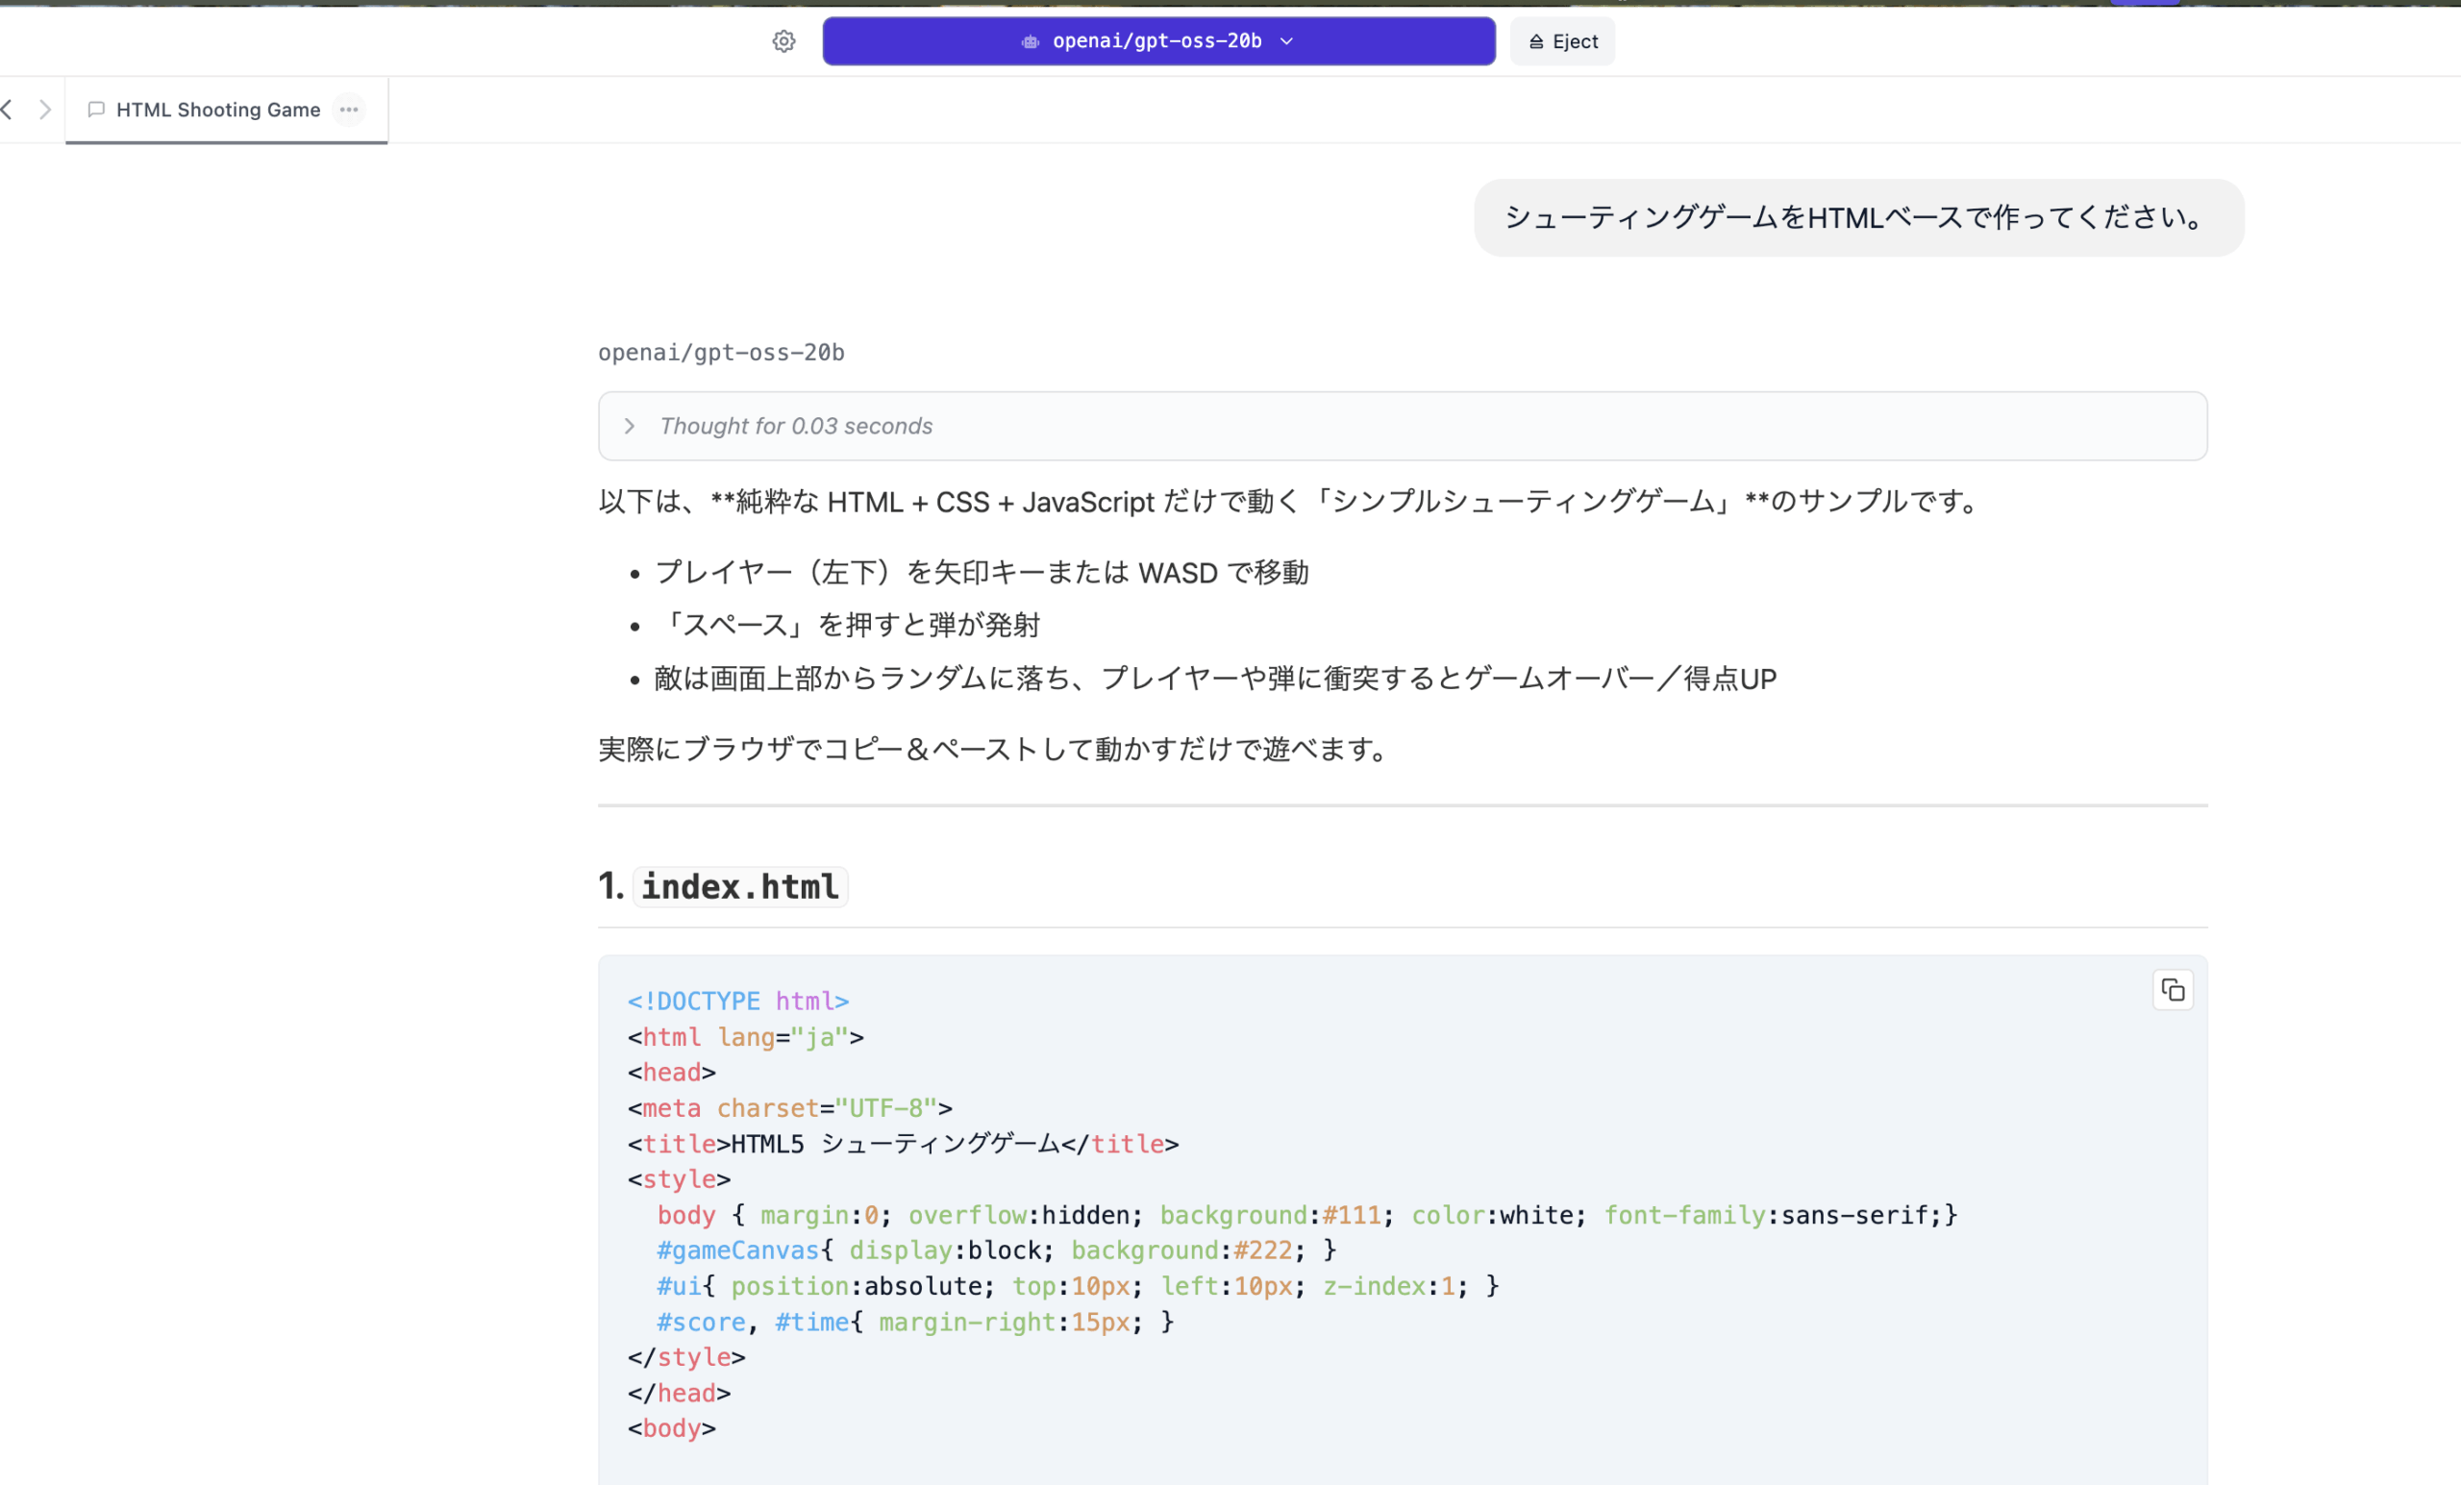Viewport: 2461px width, 1485px height.
Task: Open the openai/gpt-oss-20b model selector
Action: pos(1156,41)
